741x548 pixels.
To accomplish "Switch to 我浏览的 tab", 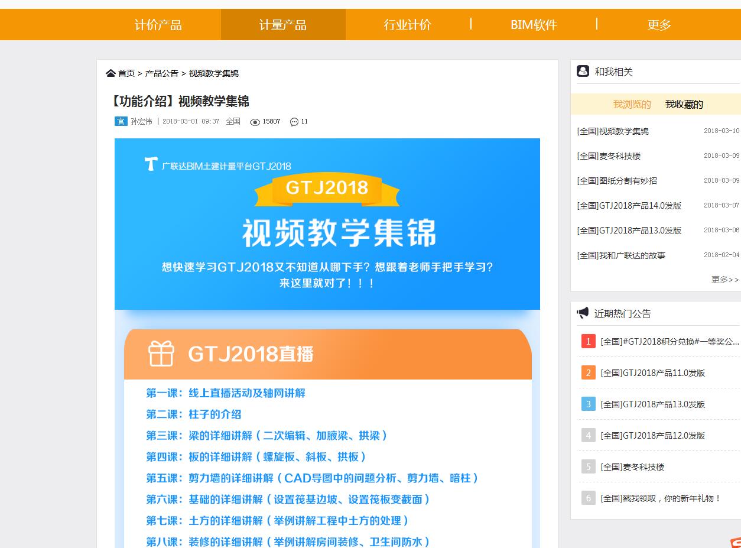I will pyautogui.click(x=632, y=104).
